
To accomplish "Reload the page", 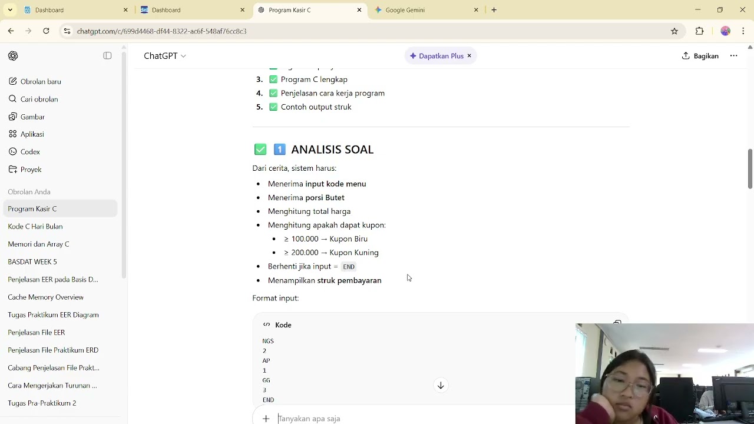I will [x=46, y=31].
